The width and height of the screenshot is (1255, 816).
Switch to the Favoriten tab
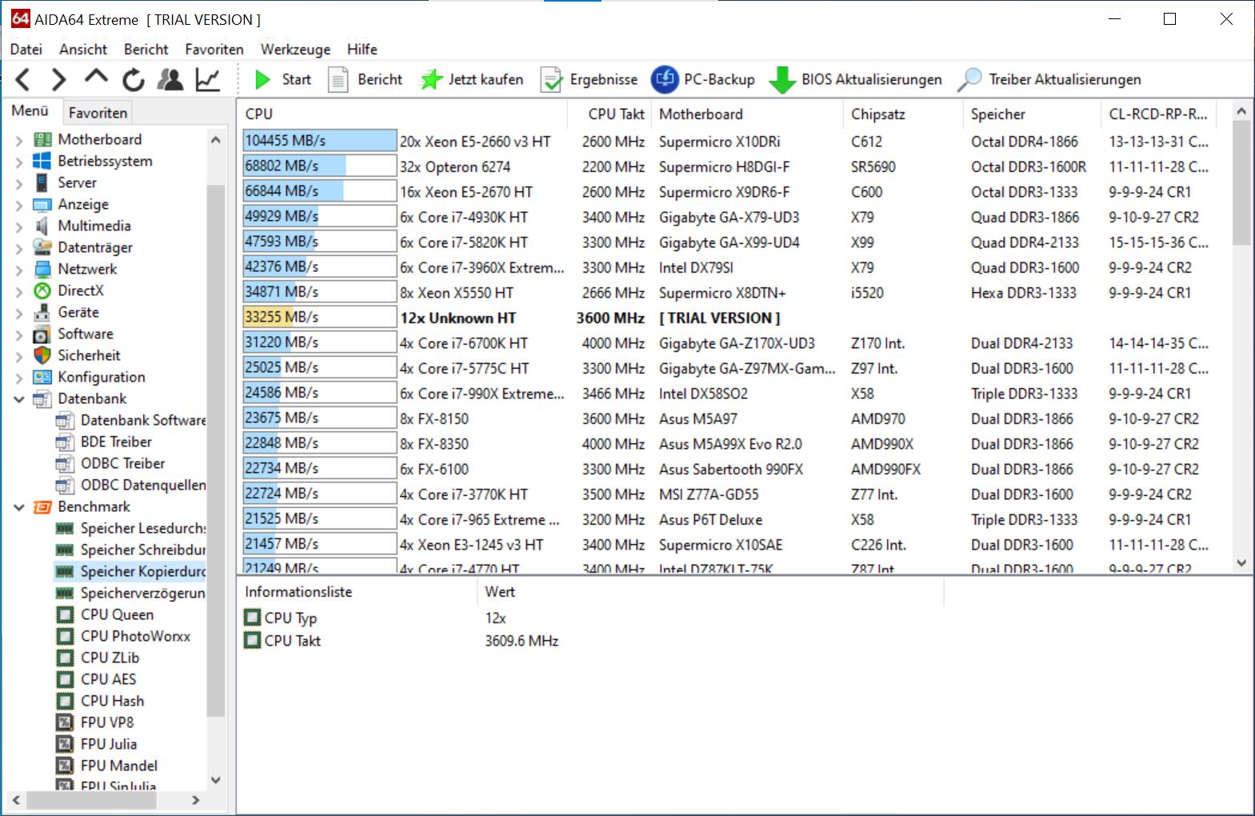point(98,113)
